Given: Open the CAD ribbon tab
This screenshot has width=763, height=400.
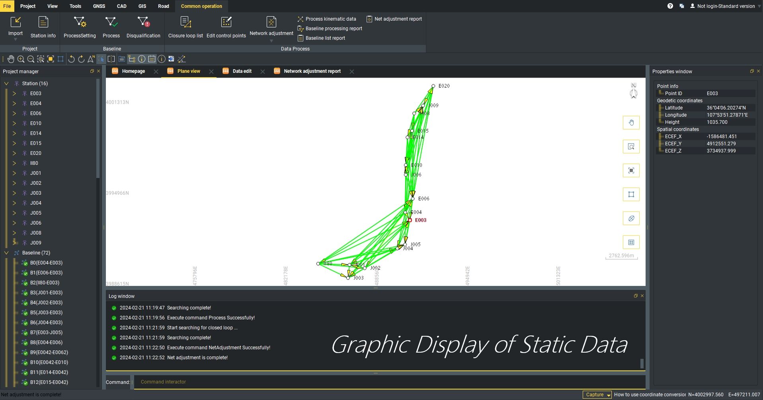Looking at the screenshot, I should [x=121, y=6].
